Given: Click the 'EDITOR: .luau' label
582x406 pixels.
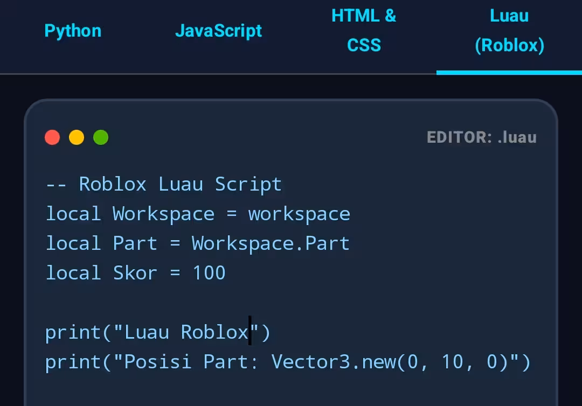Looking at the screenshot, I should 481,137.
